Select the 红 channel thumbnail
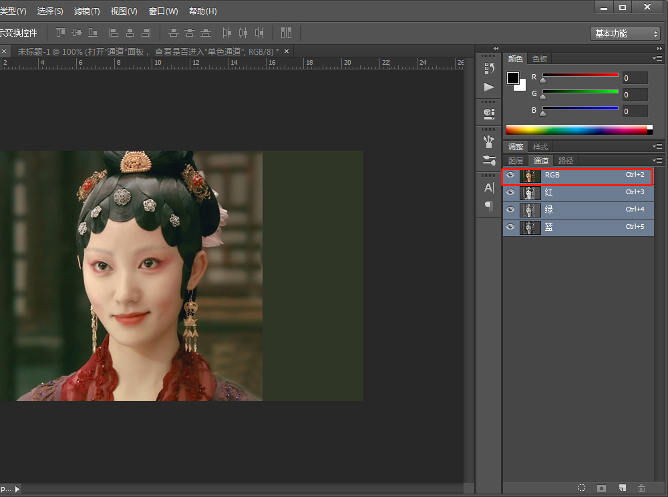 (x=530, y=193)
